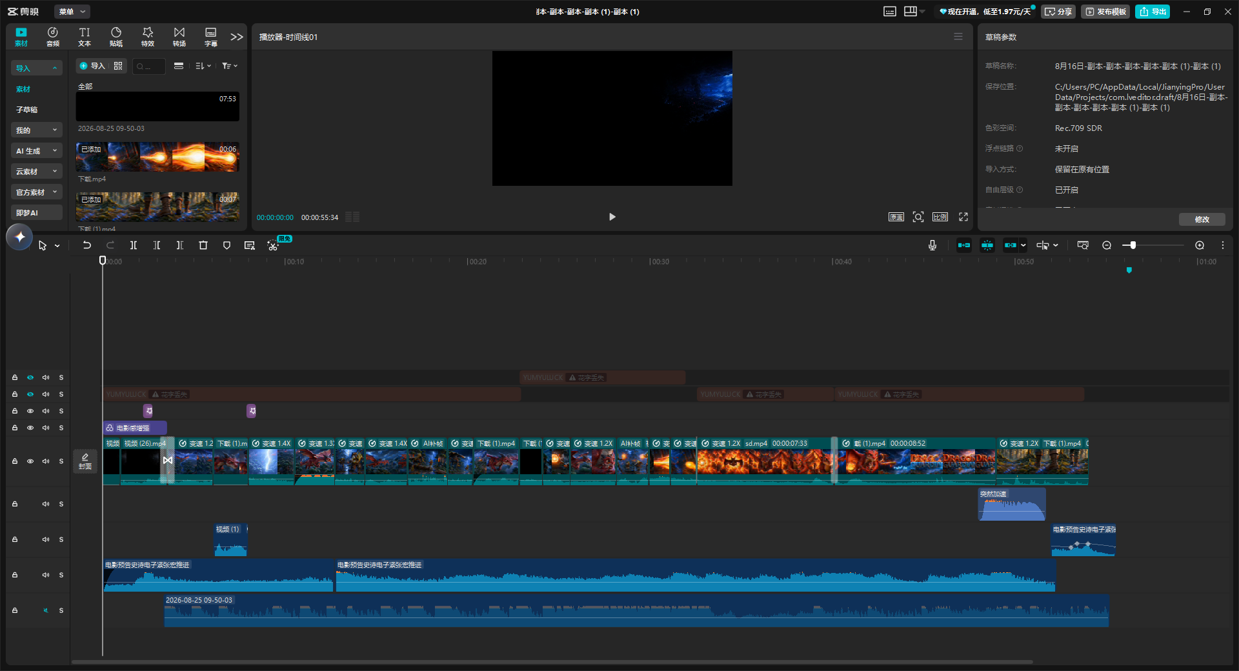
Task: Toggle main track magnet snapping
Action: tap(964, 245)
